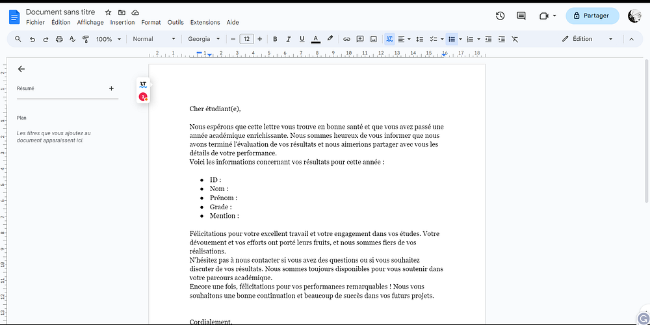Expand checklist options arrow
Screen dimensions: 650x325
pyautogui.click(x=442, y=40)
